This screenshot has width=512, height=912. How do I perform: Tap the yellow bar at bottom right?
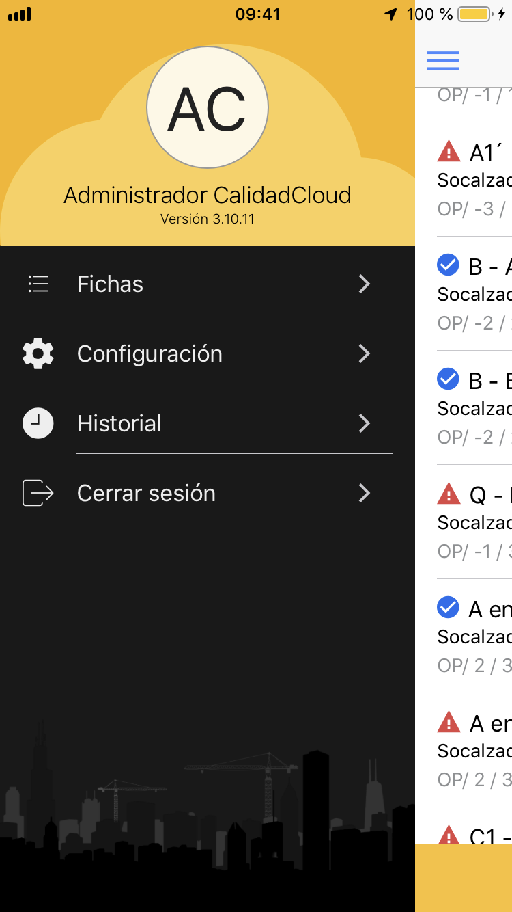464,878
